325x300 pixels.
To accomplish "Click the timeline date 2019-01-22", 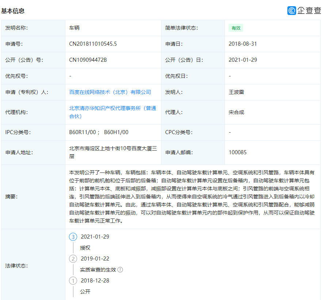I will 95,259.
